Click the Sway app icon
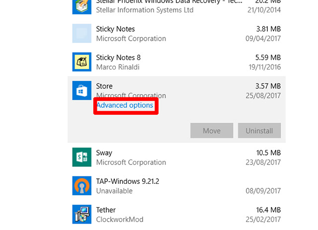This screenshot has width=318, height=230. click(x=81, y=157)
